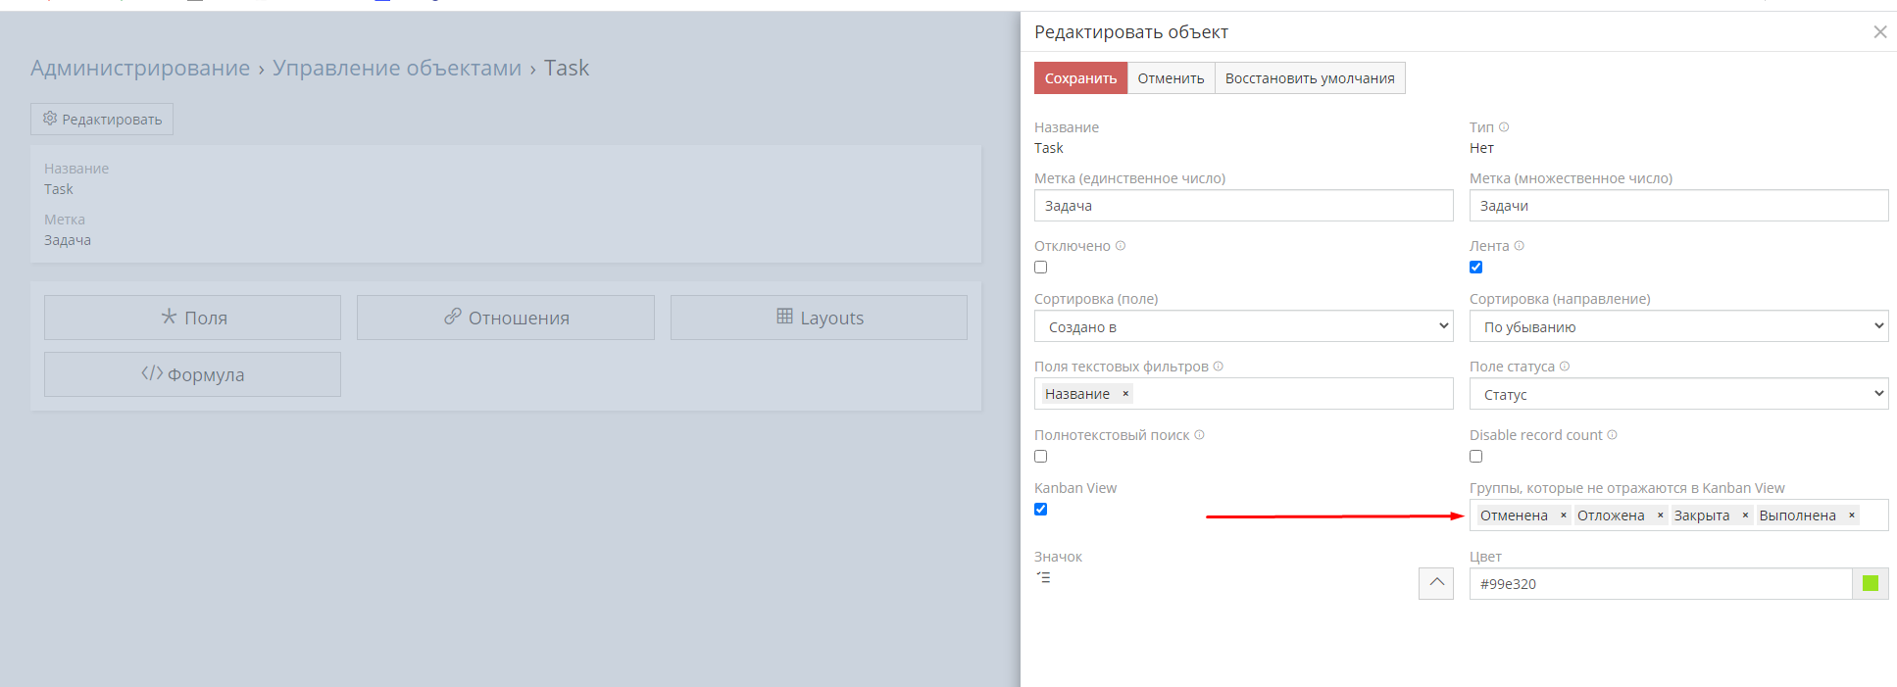Image resolution: width=1897 pixels, height=687 pixels.
Task: Disable the Kanban View checkbox
Action: [1041, 510]
